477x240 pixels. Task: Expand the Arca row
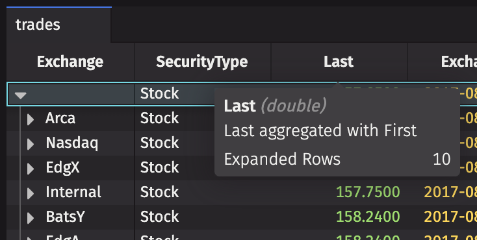(x=30, y=119)
